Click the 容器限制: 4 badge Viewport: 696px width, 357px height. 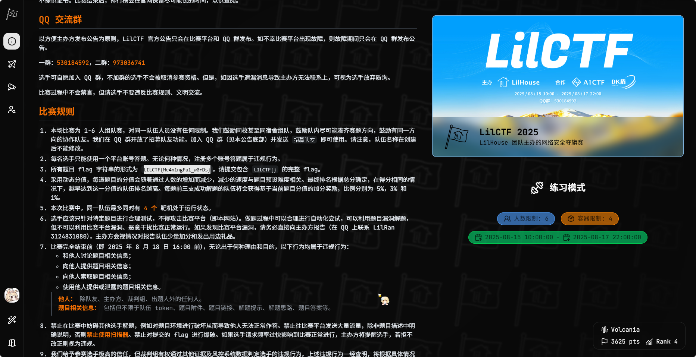(590, 219)
